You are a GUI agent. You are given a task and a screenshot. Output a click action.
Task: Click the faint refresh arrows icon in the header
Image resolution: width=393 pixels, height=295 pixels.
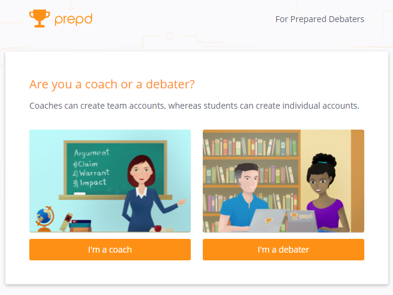(x=169, y=36)
